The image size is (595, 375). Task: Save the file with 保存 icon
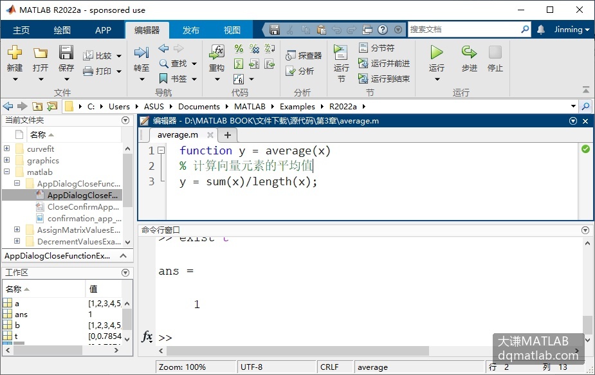pos(66,52)
